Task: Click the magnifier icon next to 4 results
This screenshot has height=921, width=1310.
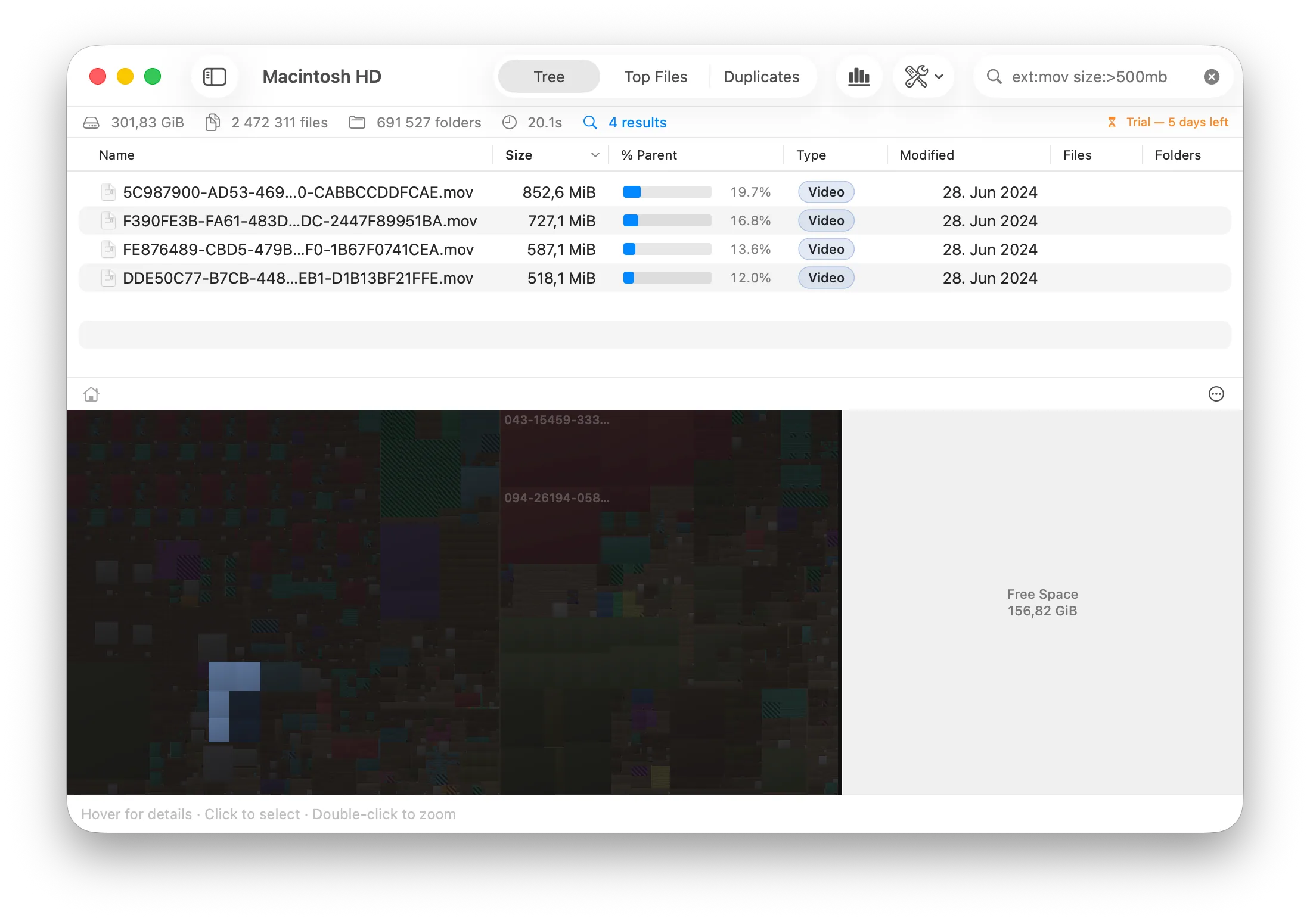Action: (589, 122)
